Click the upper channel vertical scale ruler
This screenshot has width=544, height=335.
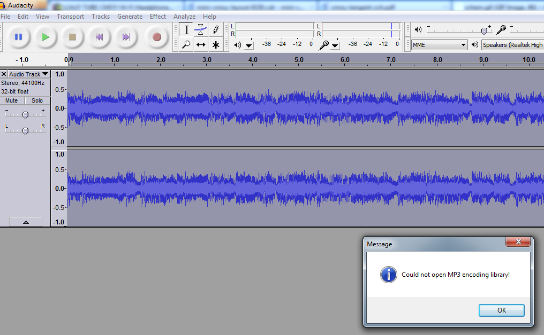click(x=59, y=108)
